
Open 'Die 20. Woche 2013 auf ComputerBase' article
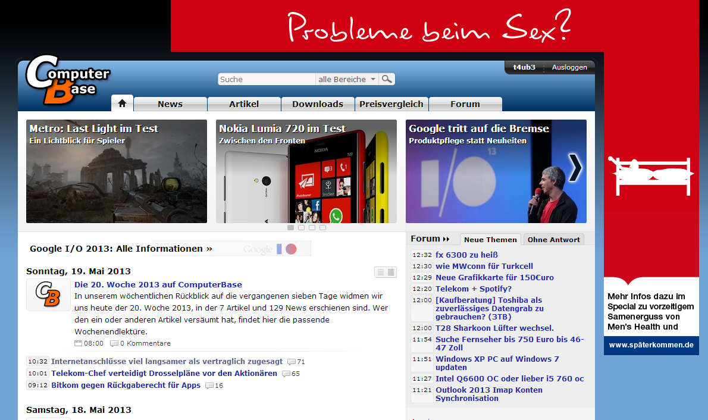point(158,284)
